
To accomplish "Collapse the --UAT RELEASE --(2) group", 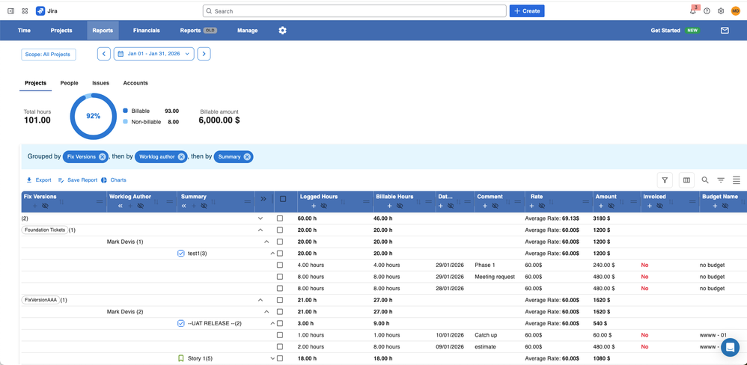I will (272, 324).
